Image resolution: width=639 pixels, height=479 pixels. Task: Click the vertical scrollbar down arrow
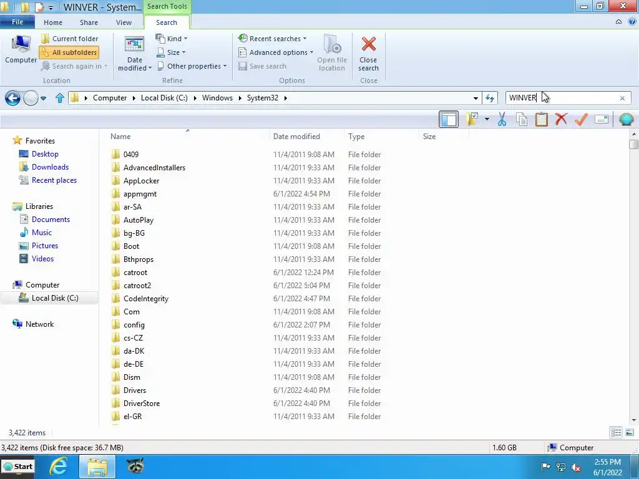[633, 420]
